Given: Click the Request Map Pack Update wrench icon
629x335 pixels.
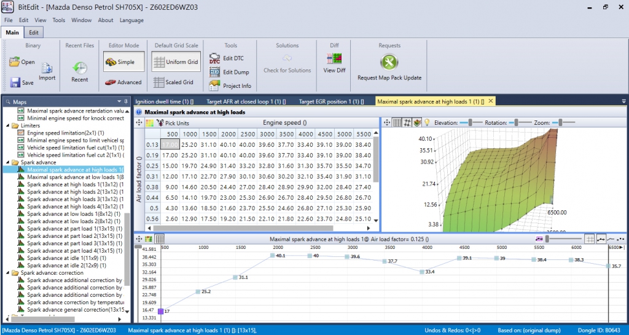Looking at the screenshot, I should pos(389,62).
